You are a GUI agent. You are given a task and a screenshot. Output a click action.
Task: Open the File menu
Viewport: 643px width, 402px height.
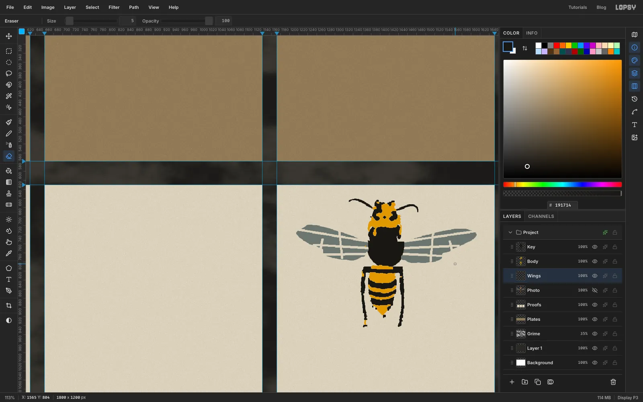(x=10, y=7)
